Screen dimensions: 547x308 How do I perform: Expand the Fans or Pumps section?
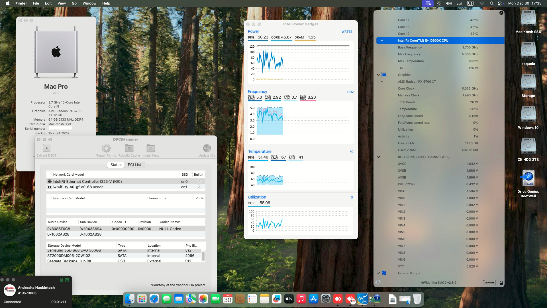378,273
